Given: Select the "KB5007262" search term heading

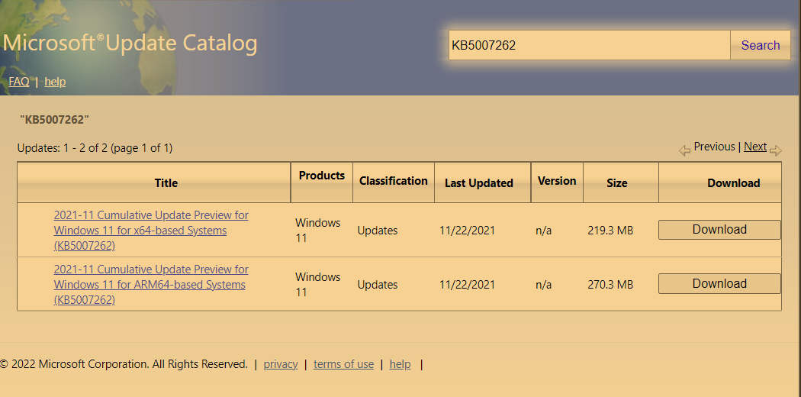Looking at the screenshot, I should (55, 120).
